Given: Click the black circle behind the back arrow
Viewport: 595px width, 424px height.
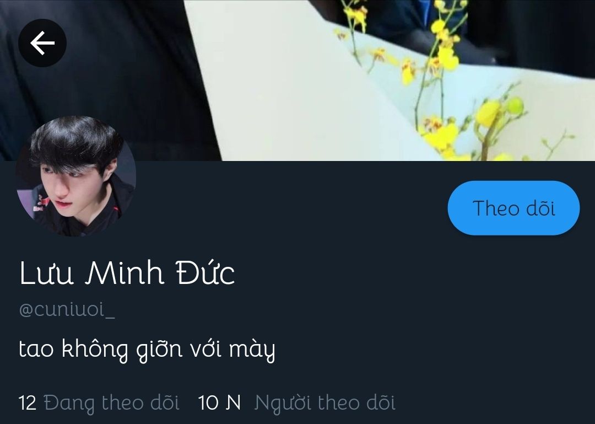Looking at the screenshot, I should [x=42, y=43].
